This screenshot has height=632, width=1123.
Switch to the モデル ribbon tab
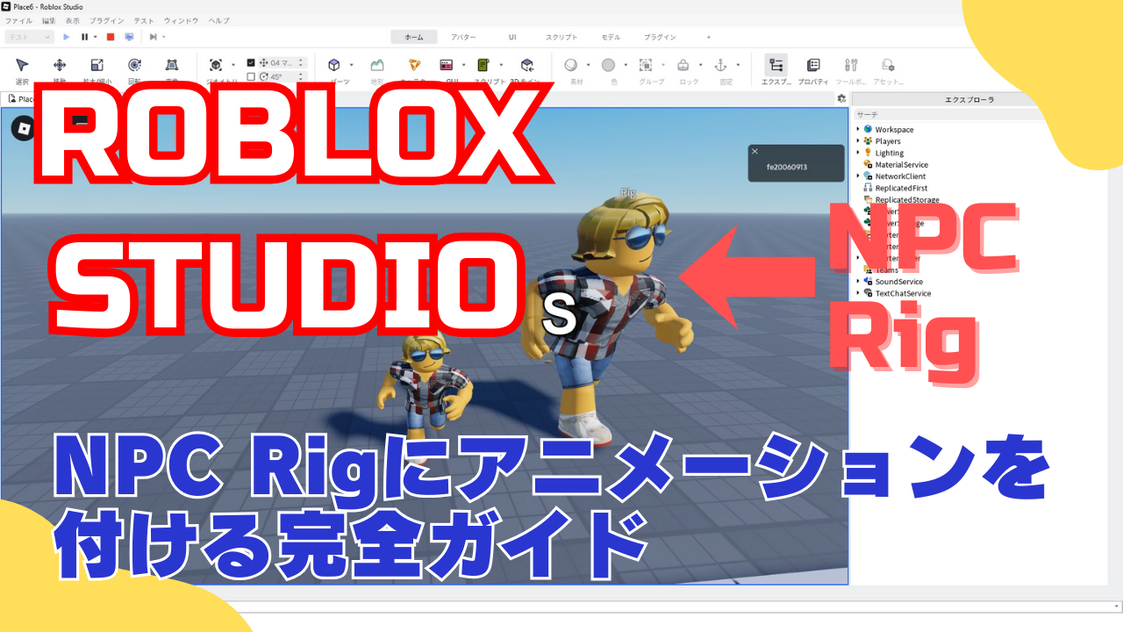click(610, 37)
